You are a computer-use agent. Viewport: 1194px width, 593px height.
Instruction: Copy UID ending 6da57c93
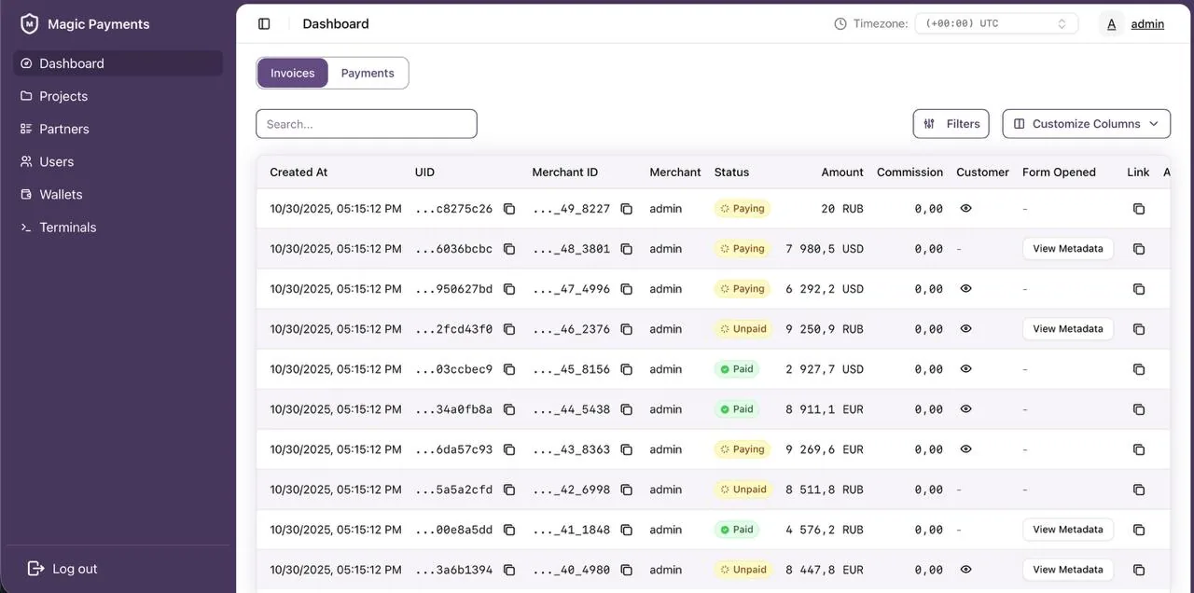pos(509,449)
